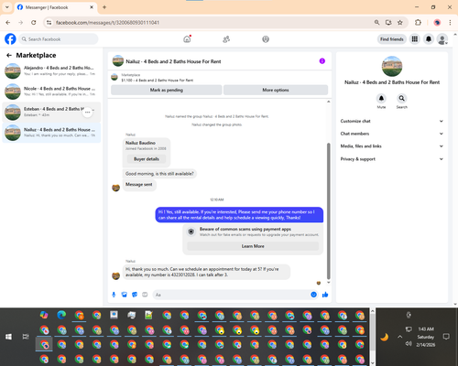Click the address bar zoom magnifier icon
Image resolution: width=458 pixels, height=366 pixels.
coord(376,22)
